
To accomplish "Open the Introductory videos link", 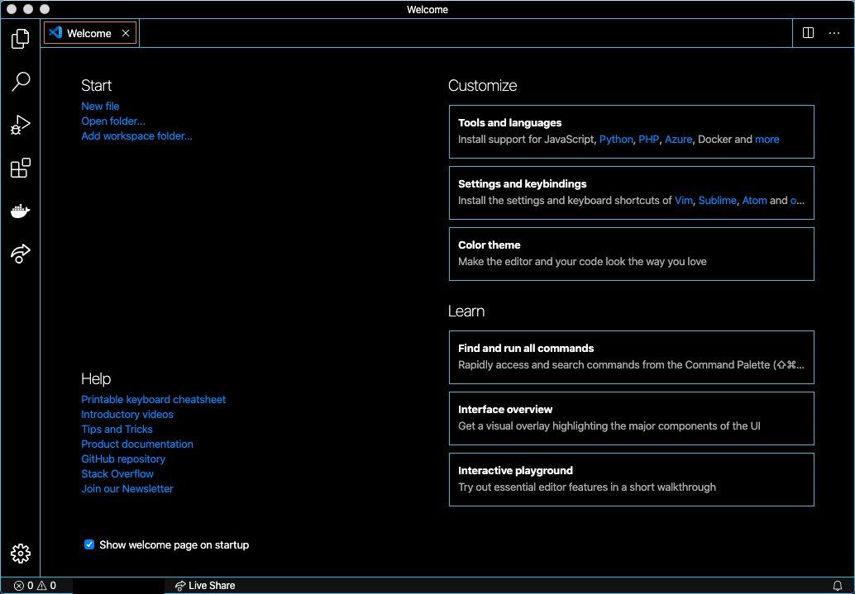I will 127,414.
